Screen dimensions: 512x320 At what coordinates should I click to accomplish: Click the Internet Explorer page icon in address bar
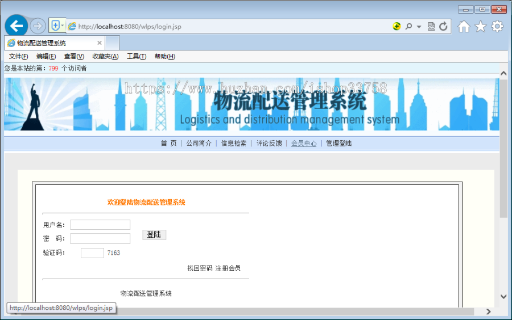72,26
